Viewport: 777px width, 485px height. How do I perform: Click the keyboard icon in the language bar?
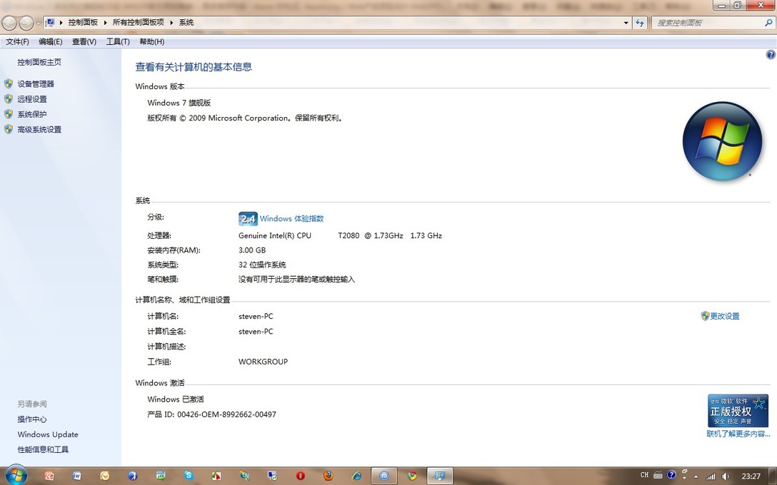tap(658, 475)
